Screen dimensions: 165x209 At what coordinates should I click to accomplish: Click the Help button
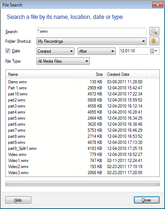click(18, 200)
